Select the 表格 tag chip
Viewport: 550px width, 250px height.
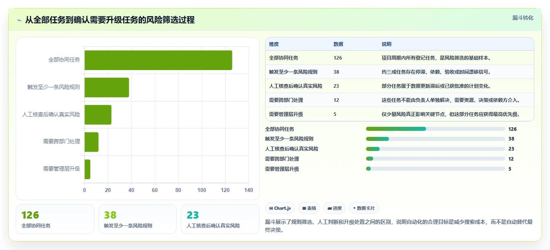309,208
